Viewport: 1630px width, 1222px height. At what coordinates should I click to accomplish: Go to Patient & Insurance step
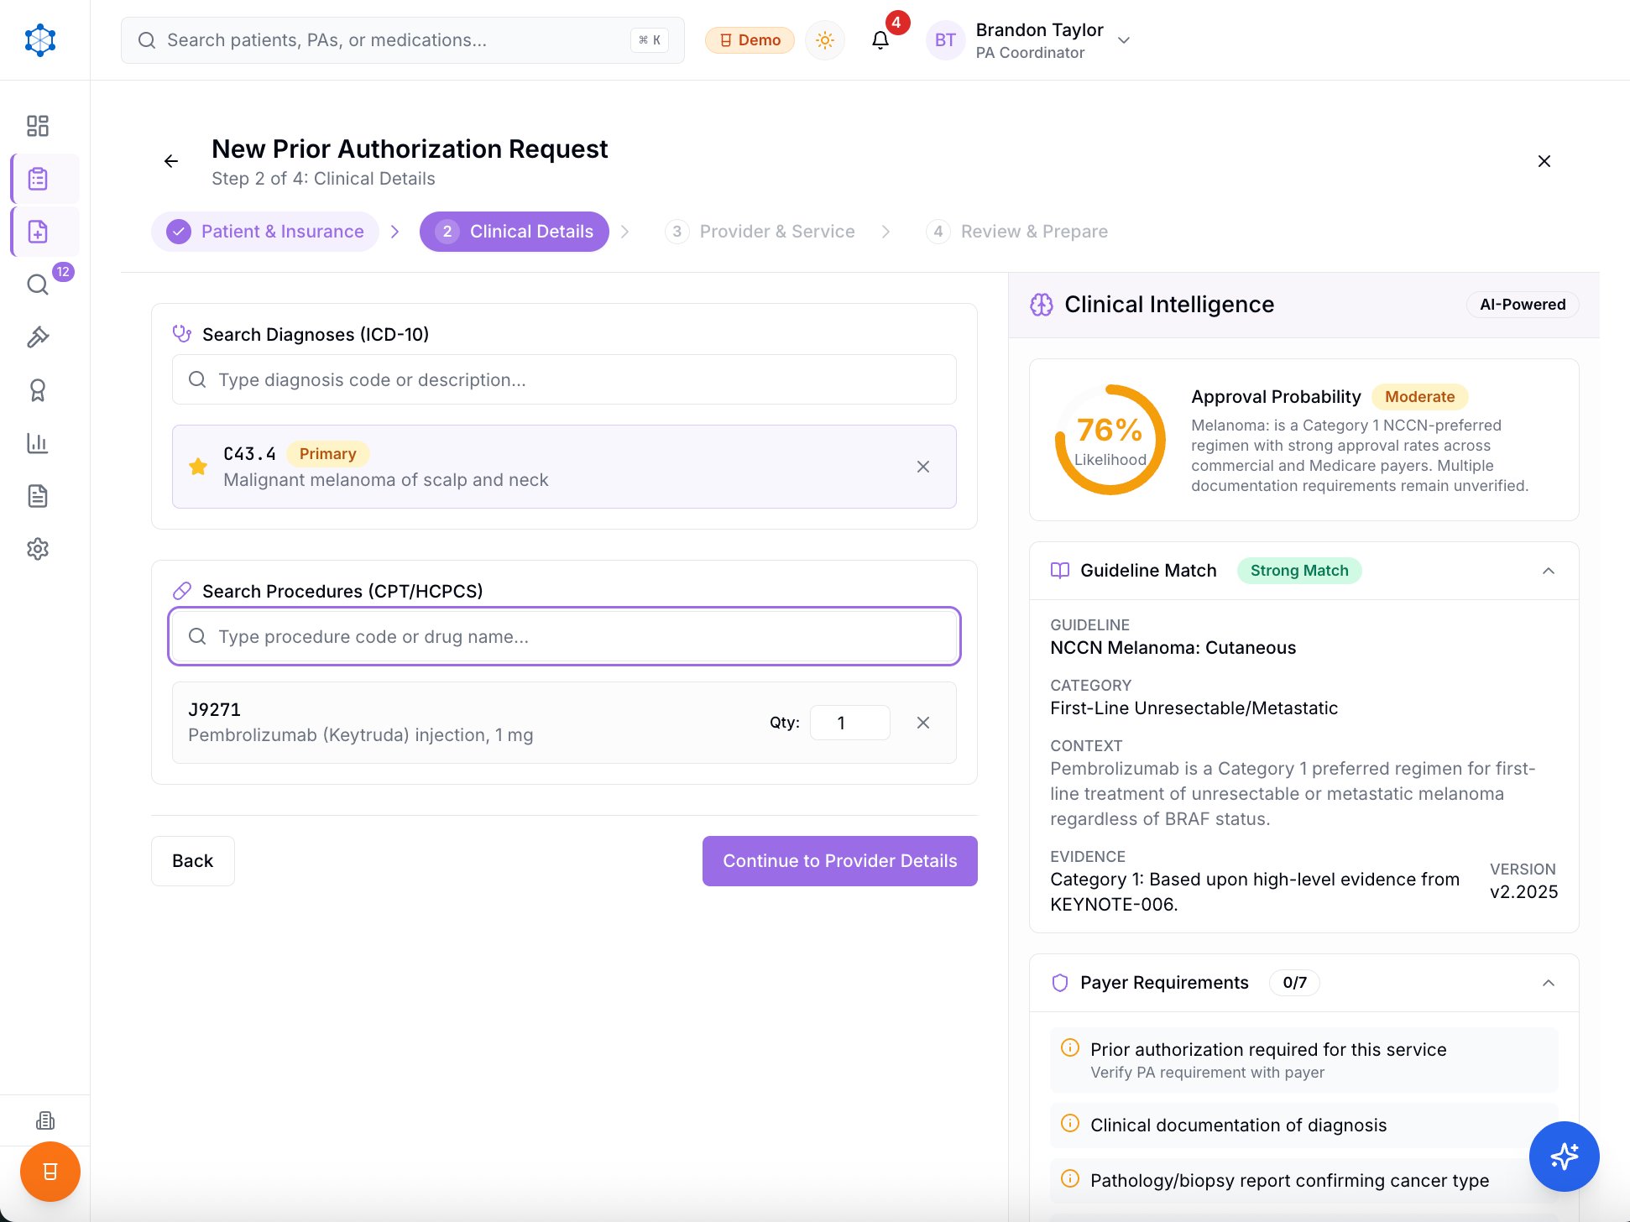coord(265,232)
